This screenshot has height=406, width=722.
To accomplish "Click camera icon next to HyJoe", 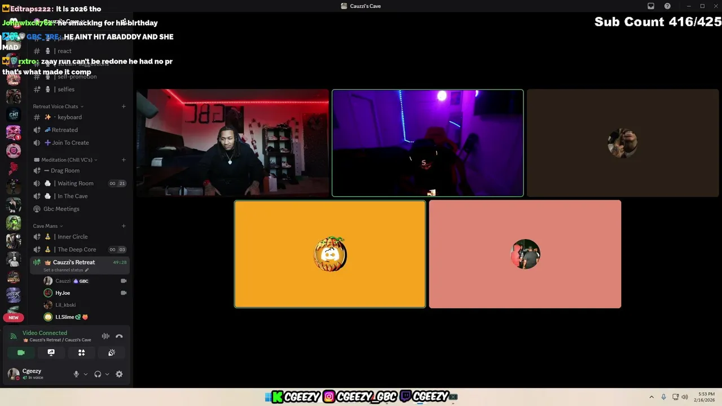I will (124, 293).
